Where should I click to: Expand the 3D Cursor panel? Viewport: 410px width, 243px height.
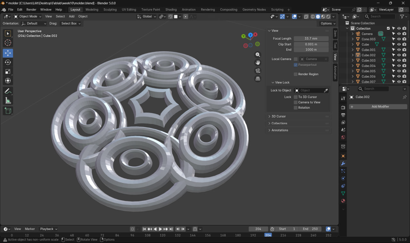tap(279, 116)
